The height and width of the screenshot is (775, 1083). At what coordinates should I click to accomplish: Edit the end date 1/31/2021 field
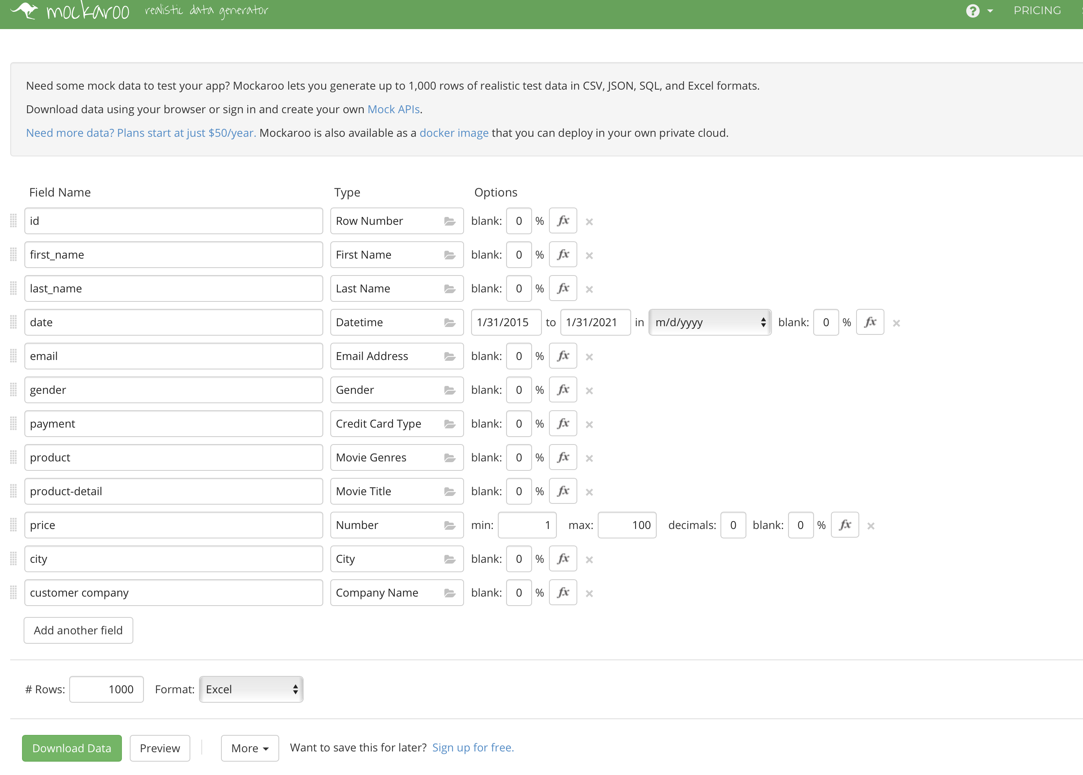tap(595, 323)
